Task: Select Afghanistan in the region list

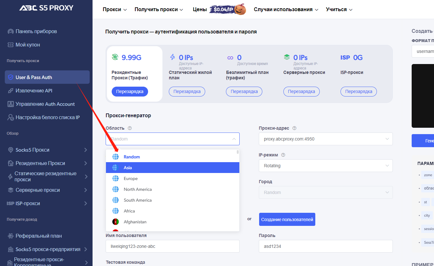Action: point(173,222)
